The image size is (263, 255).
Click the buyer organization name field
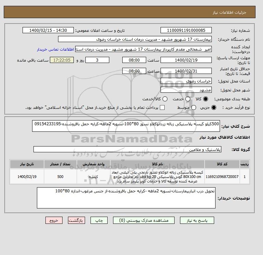[x=135, y=39]
